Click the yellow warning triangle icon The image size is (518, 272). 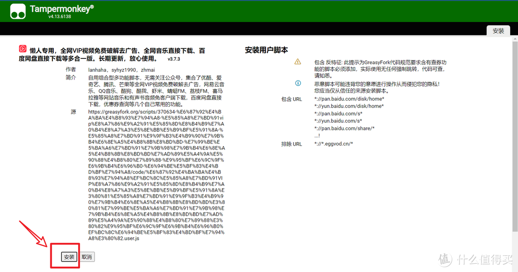coord(298,62)
